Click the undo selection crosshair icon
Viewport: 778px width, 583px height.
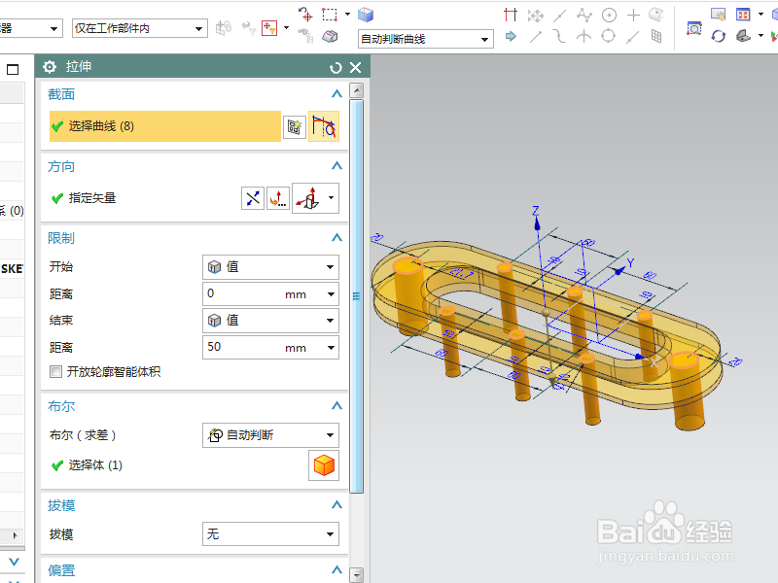click(305, 14)
